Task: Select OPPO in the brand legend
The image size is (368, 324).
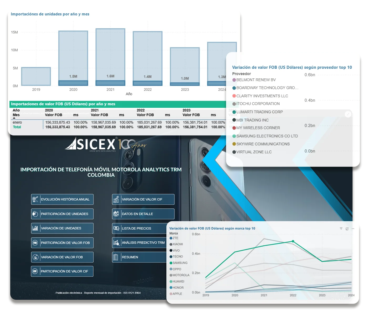Action: [x=176, y=269]
